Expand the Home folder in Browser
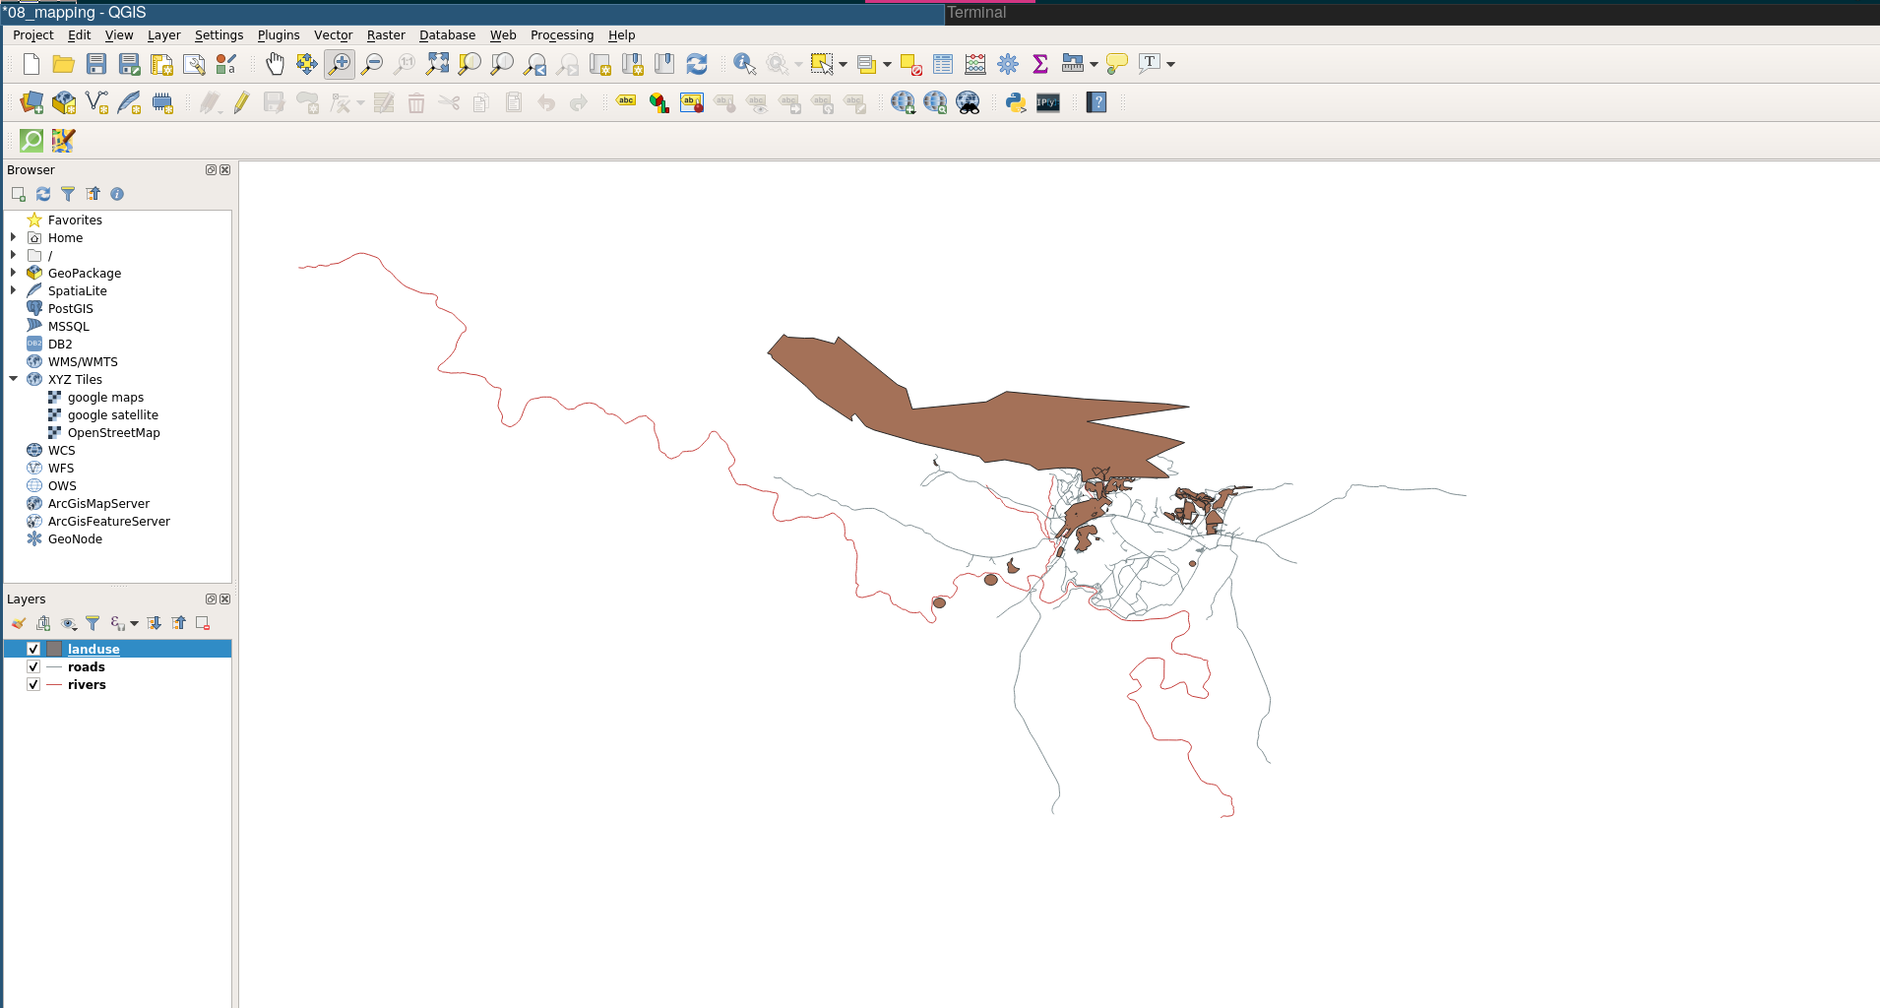Viewport: 1880px width, 1008px height. pyautogui.click(x=14, y=237)
